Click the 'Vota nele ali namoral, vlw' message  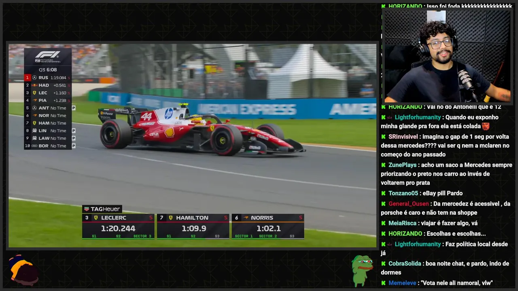point(457,283)
